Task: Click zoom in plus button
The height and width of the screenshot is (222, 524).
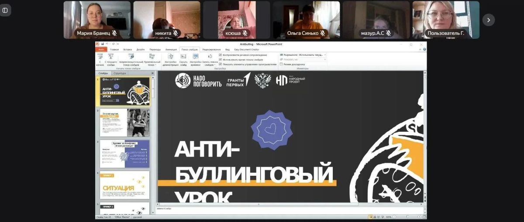Action: (419, 217)
